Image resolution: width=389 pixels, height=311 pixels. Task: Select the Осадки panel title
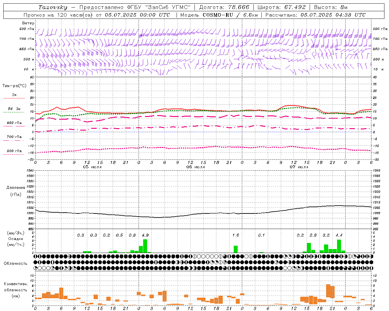click(x=16, y=239)
